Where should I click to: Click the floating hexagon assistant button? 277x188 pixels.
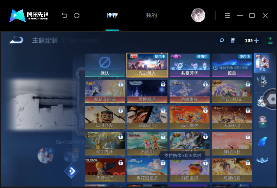tap(272, 99)
